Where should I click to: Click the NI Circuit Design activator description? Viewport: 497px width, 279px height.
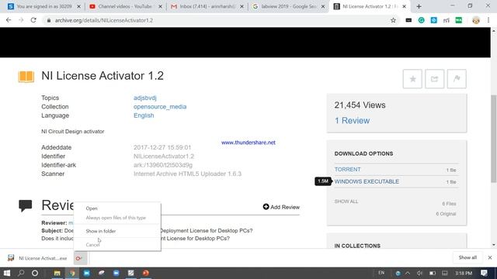(x=72, y=131)
